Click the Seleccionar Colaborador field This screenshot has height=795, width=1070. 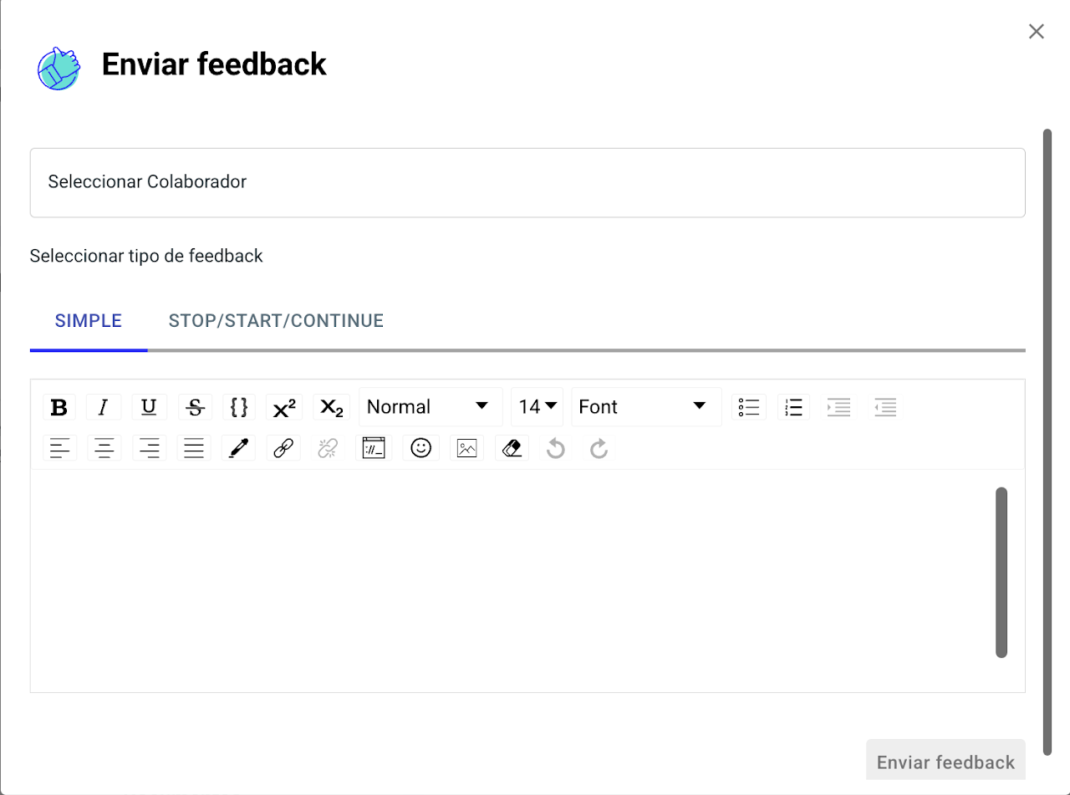coord(527,182)
